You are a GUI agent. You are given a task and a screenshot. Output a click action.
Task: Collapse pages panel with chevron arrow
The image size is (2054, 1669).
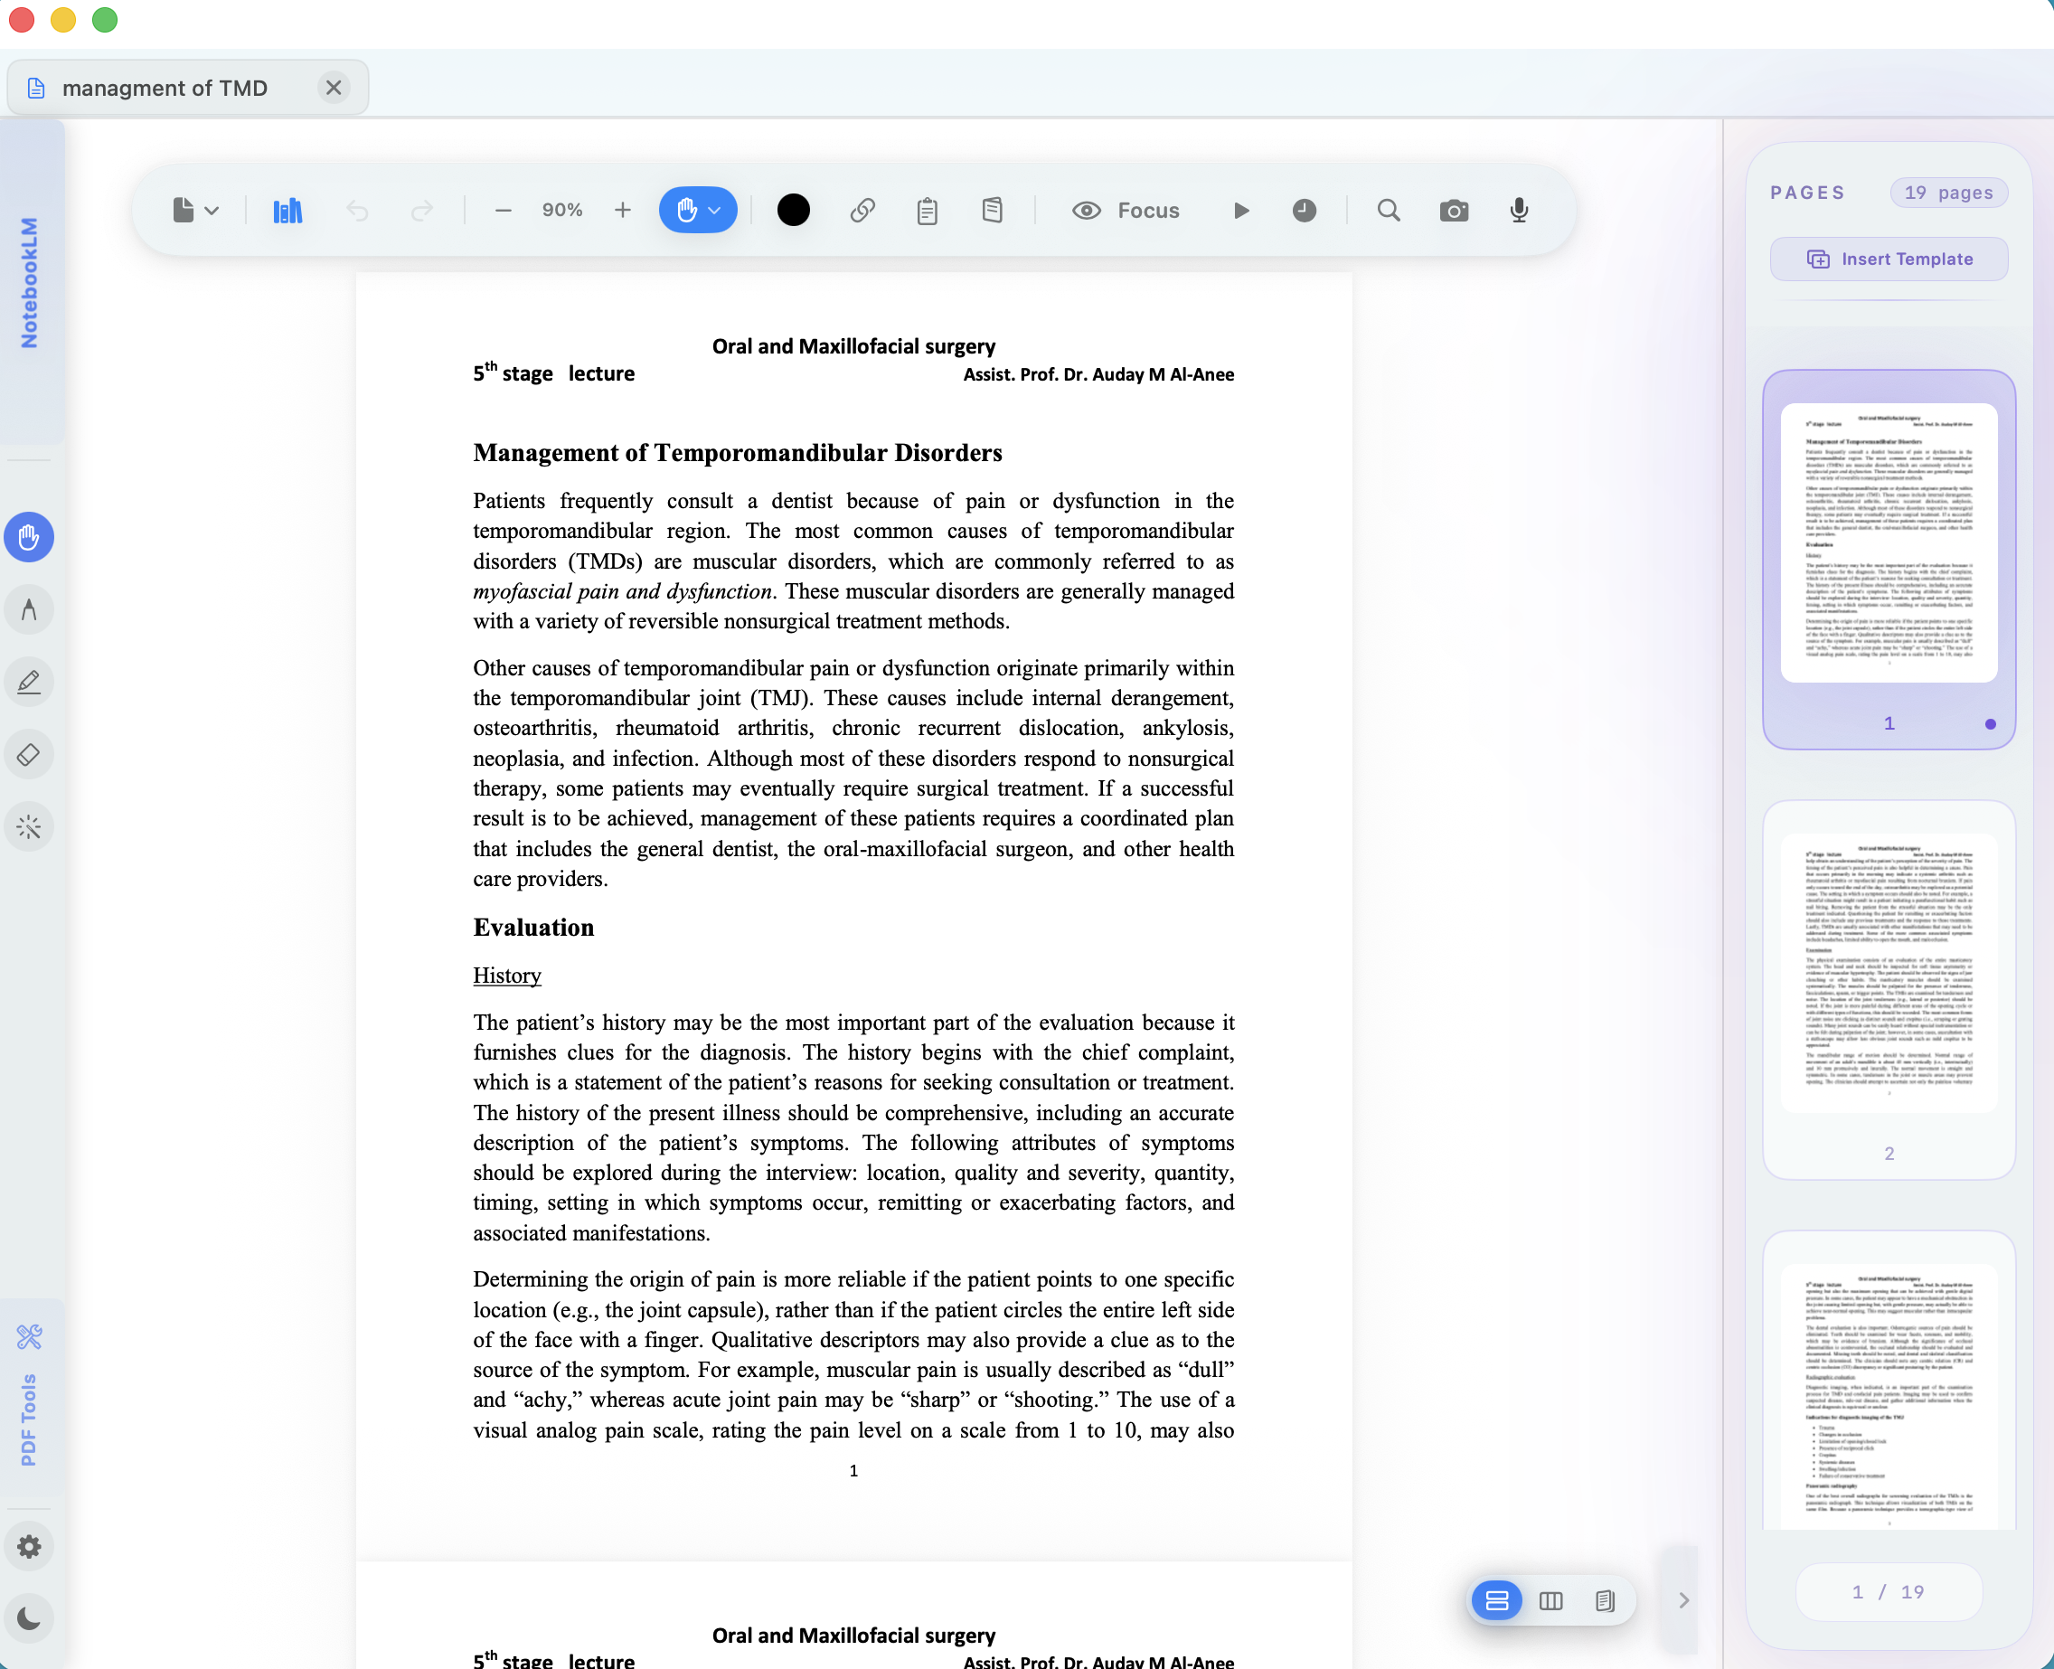pos(1683,1601)
